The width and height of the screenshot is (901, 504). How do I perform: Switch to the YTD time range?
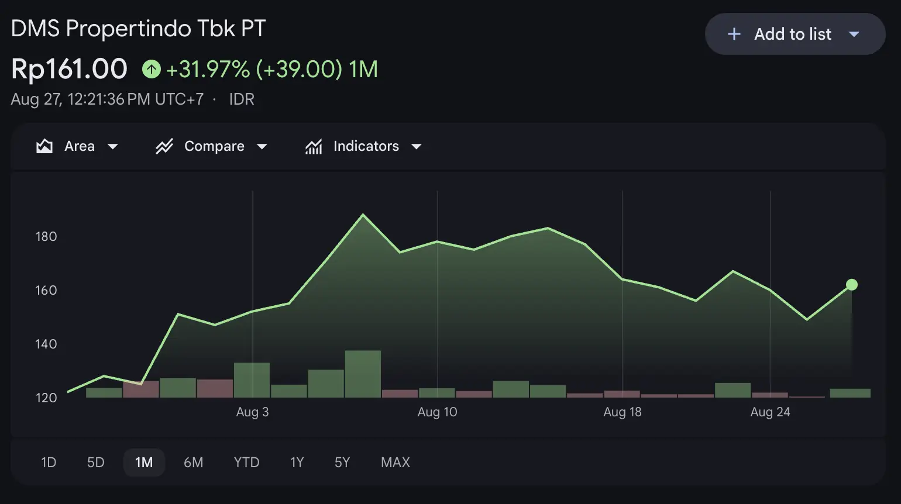[246, 462]
